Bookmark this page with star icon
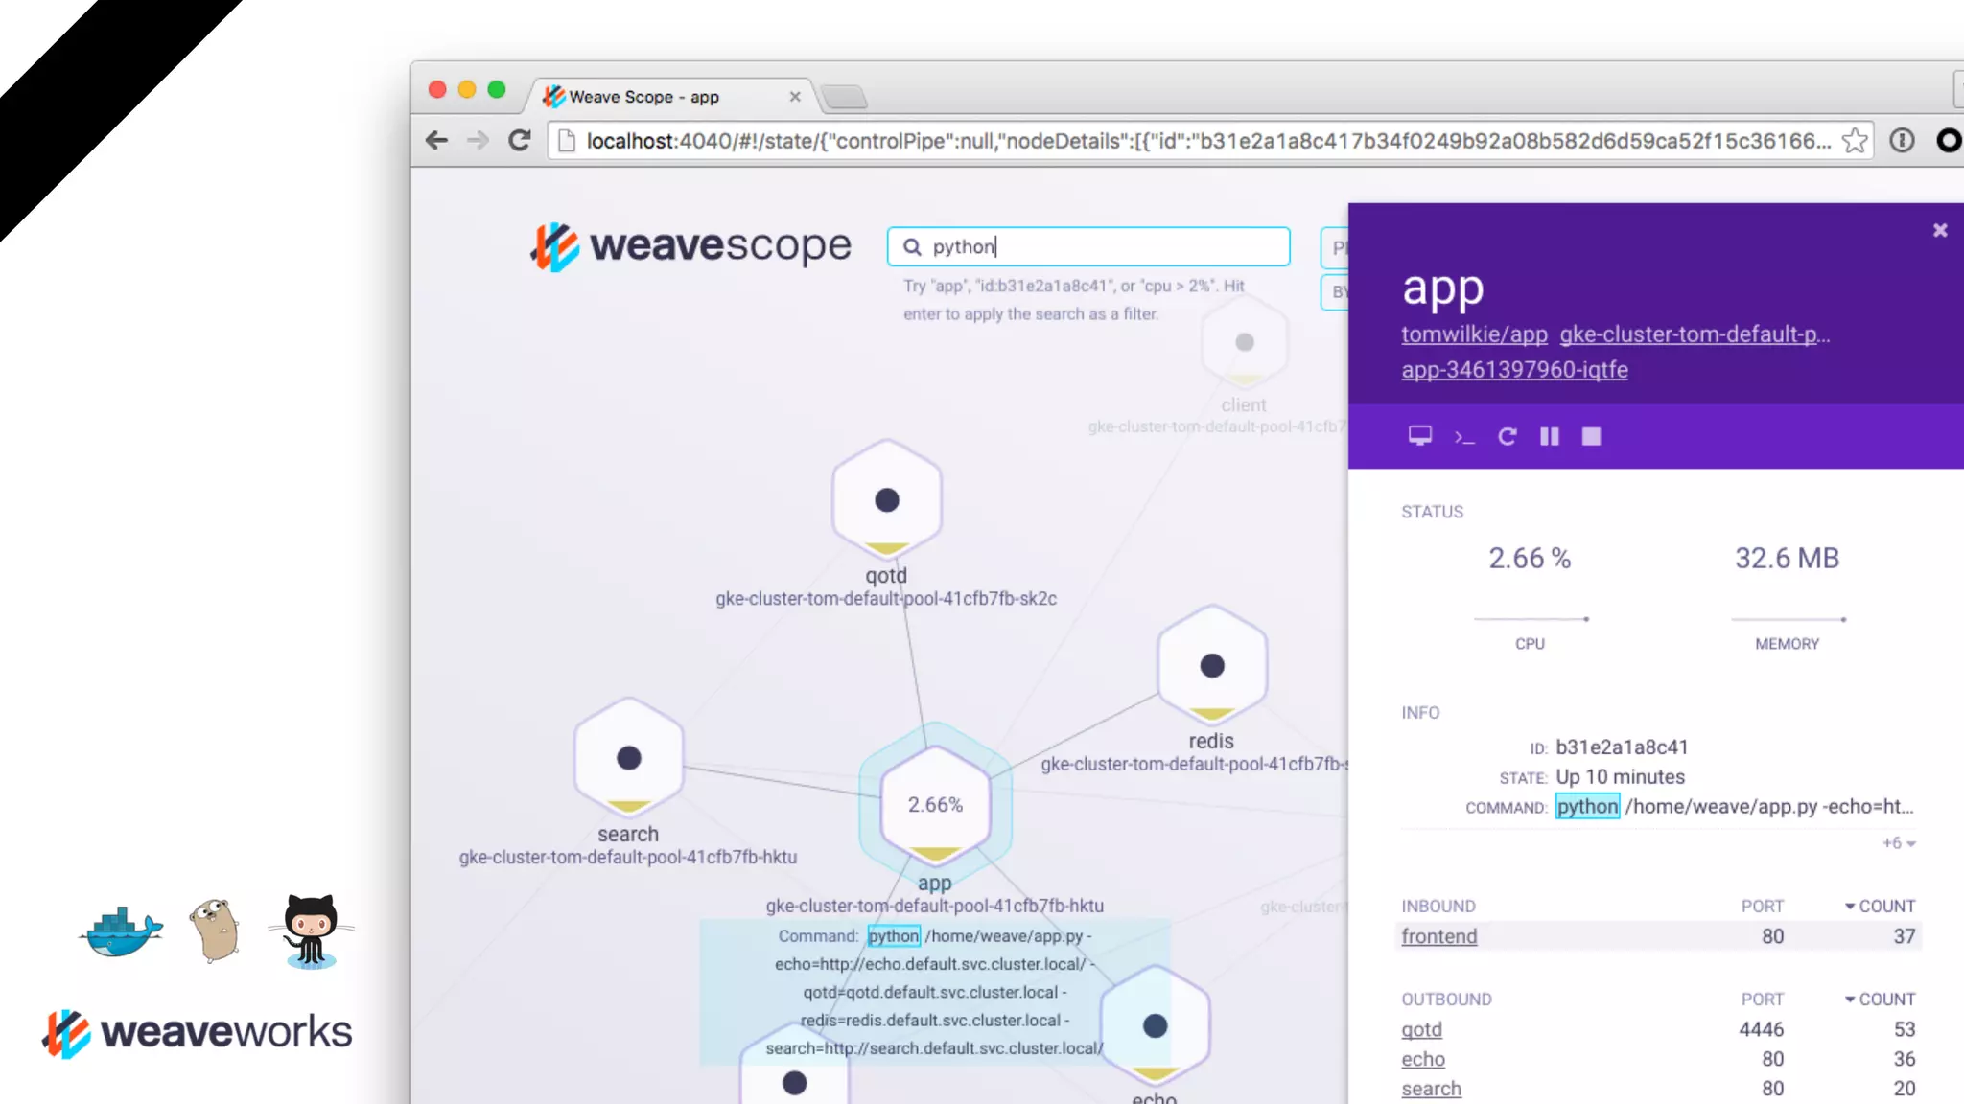1964x1104 pixels. coord(1855,141)
